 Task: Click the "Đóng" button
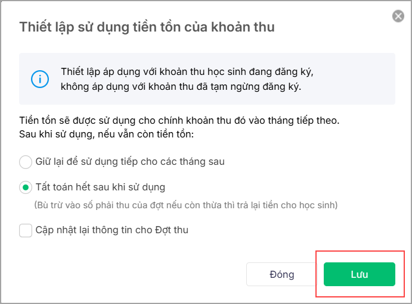[281, 274]
